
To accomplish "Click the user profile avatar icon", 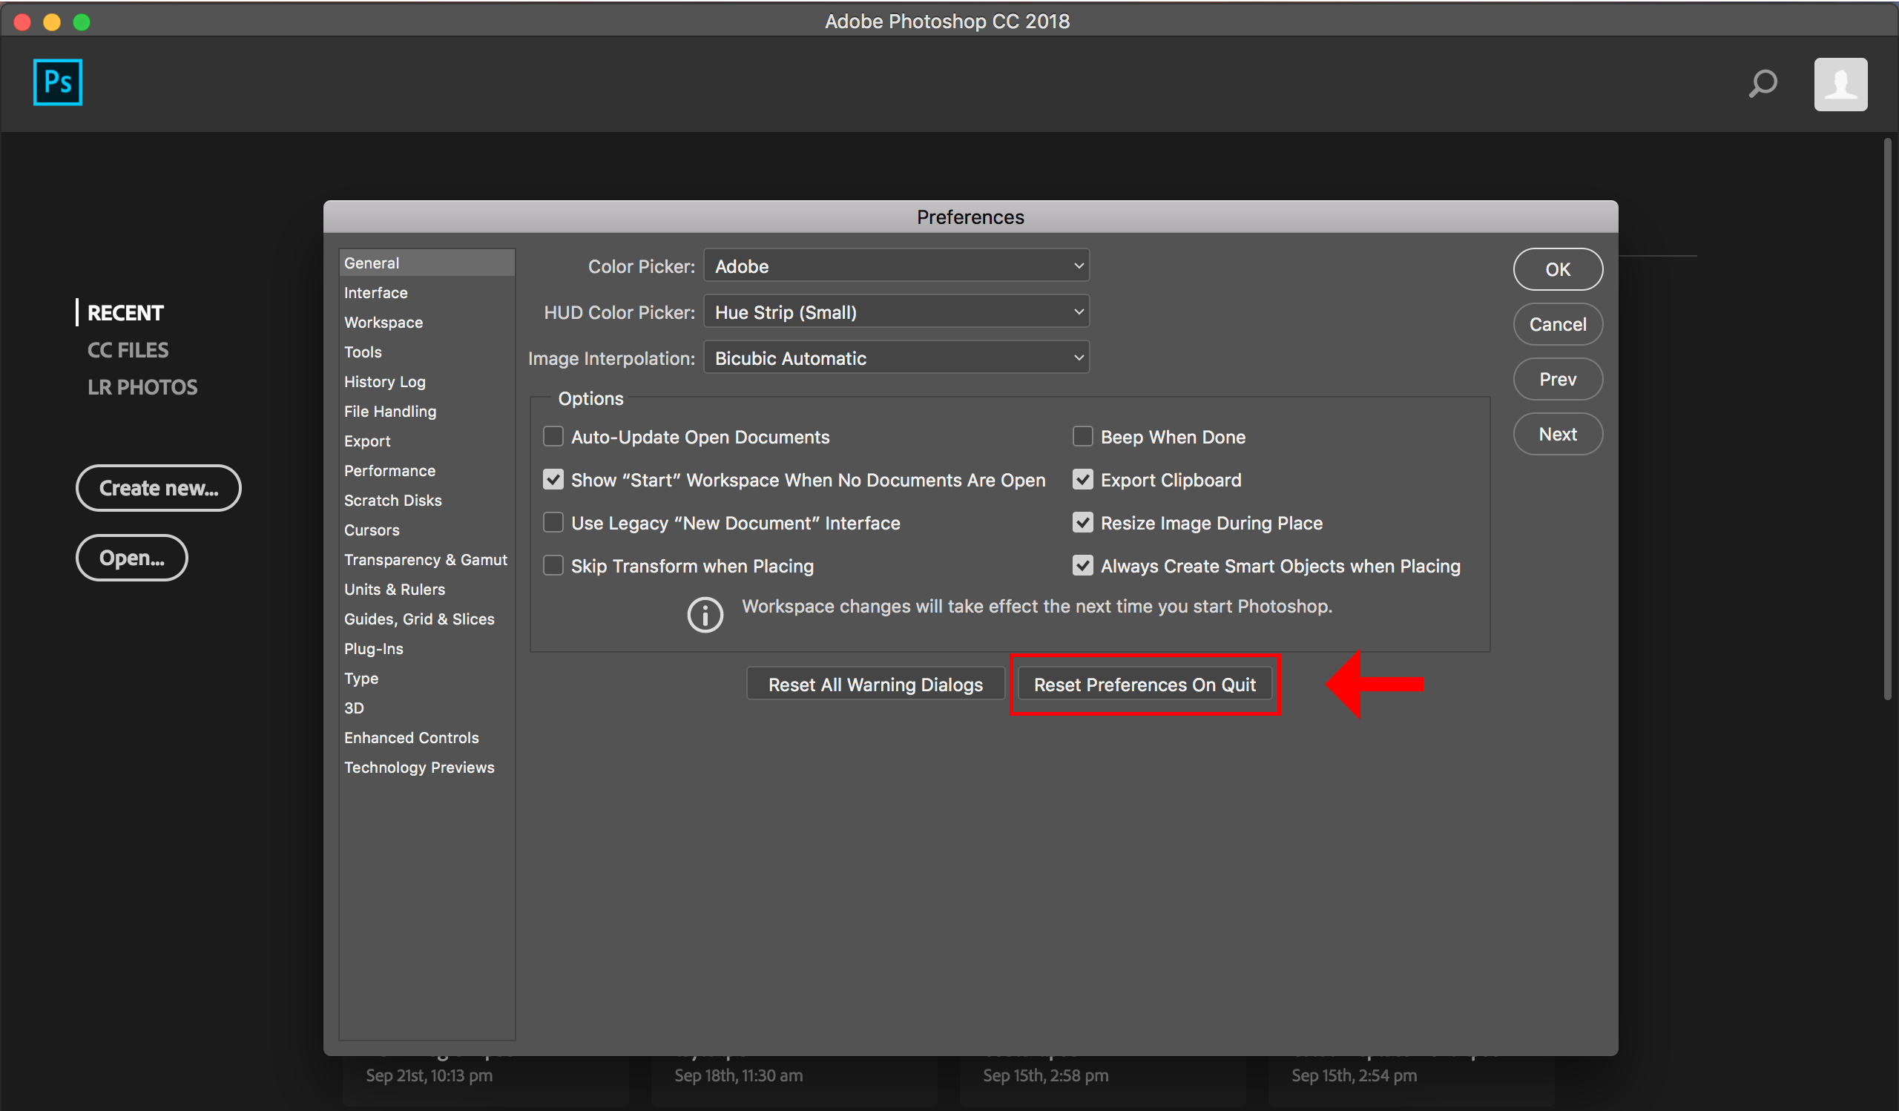I will point(1840,85).
